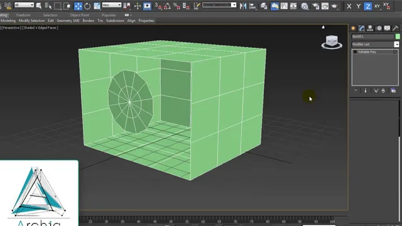Restrict to X axis constraint
402x226 pixels.
tap(349, 6)
